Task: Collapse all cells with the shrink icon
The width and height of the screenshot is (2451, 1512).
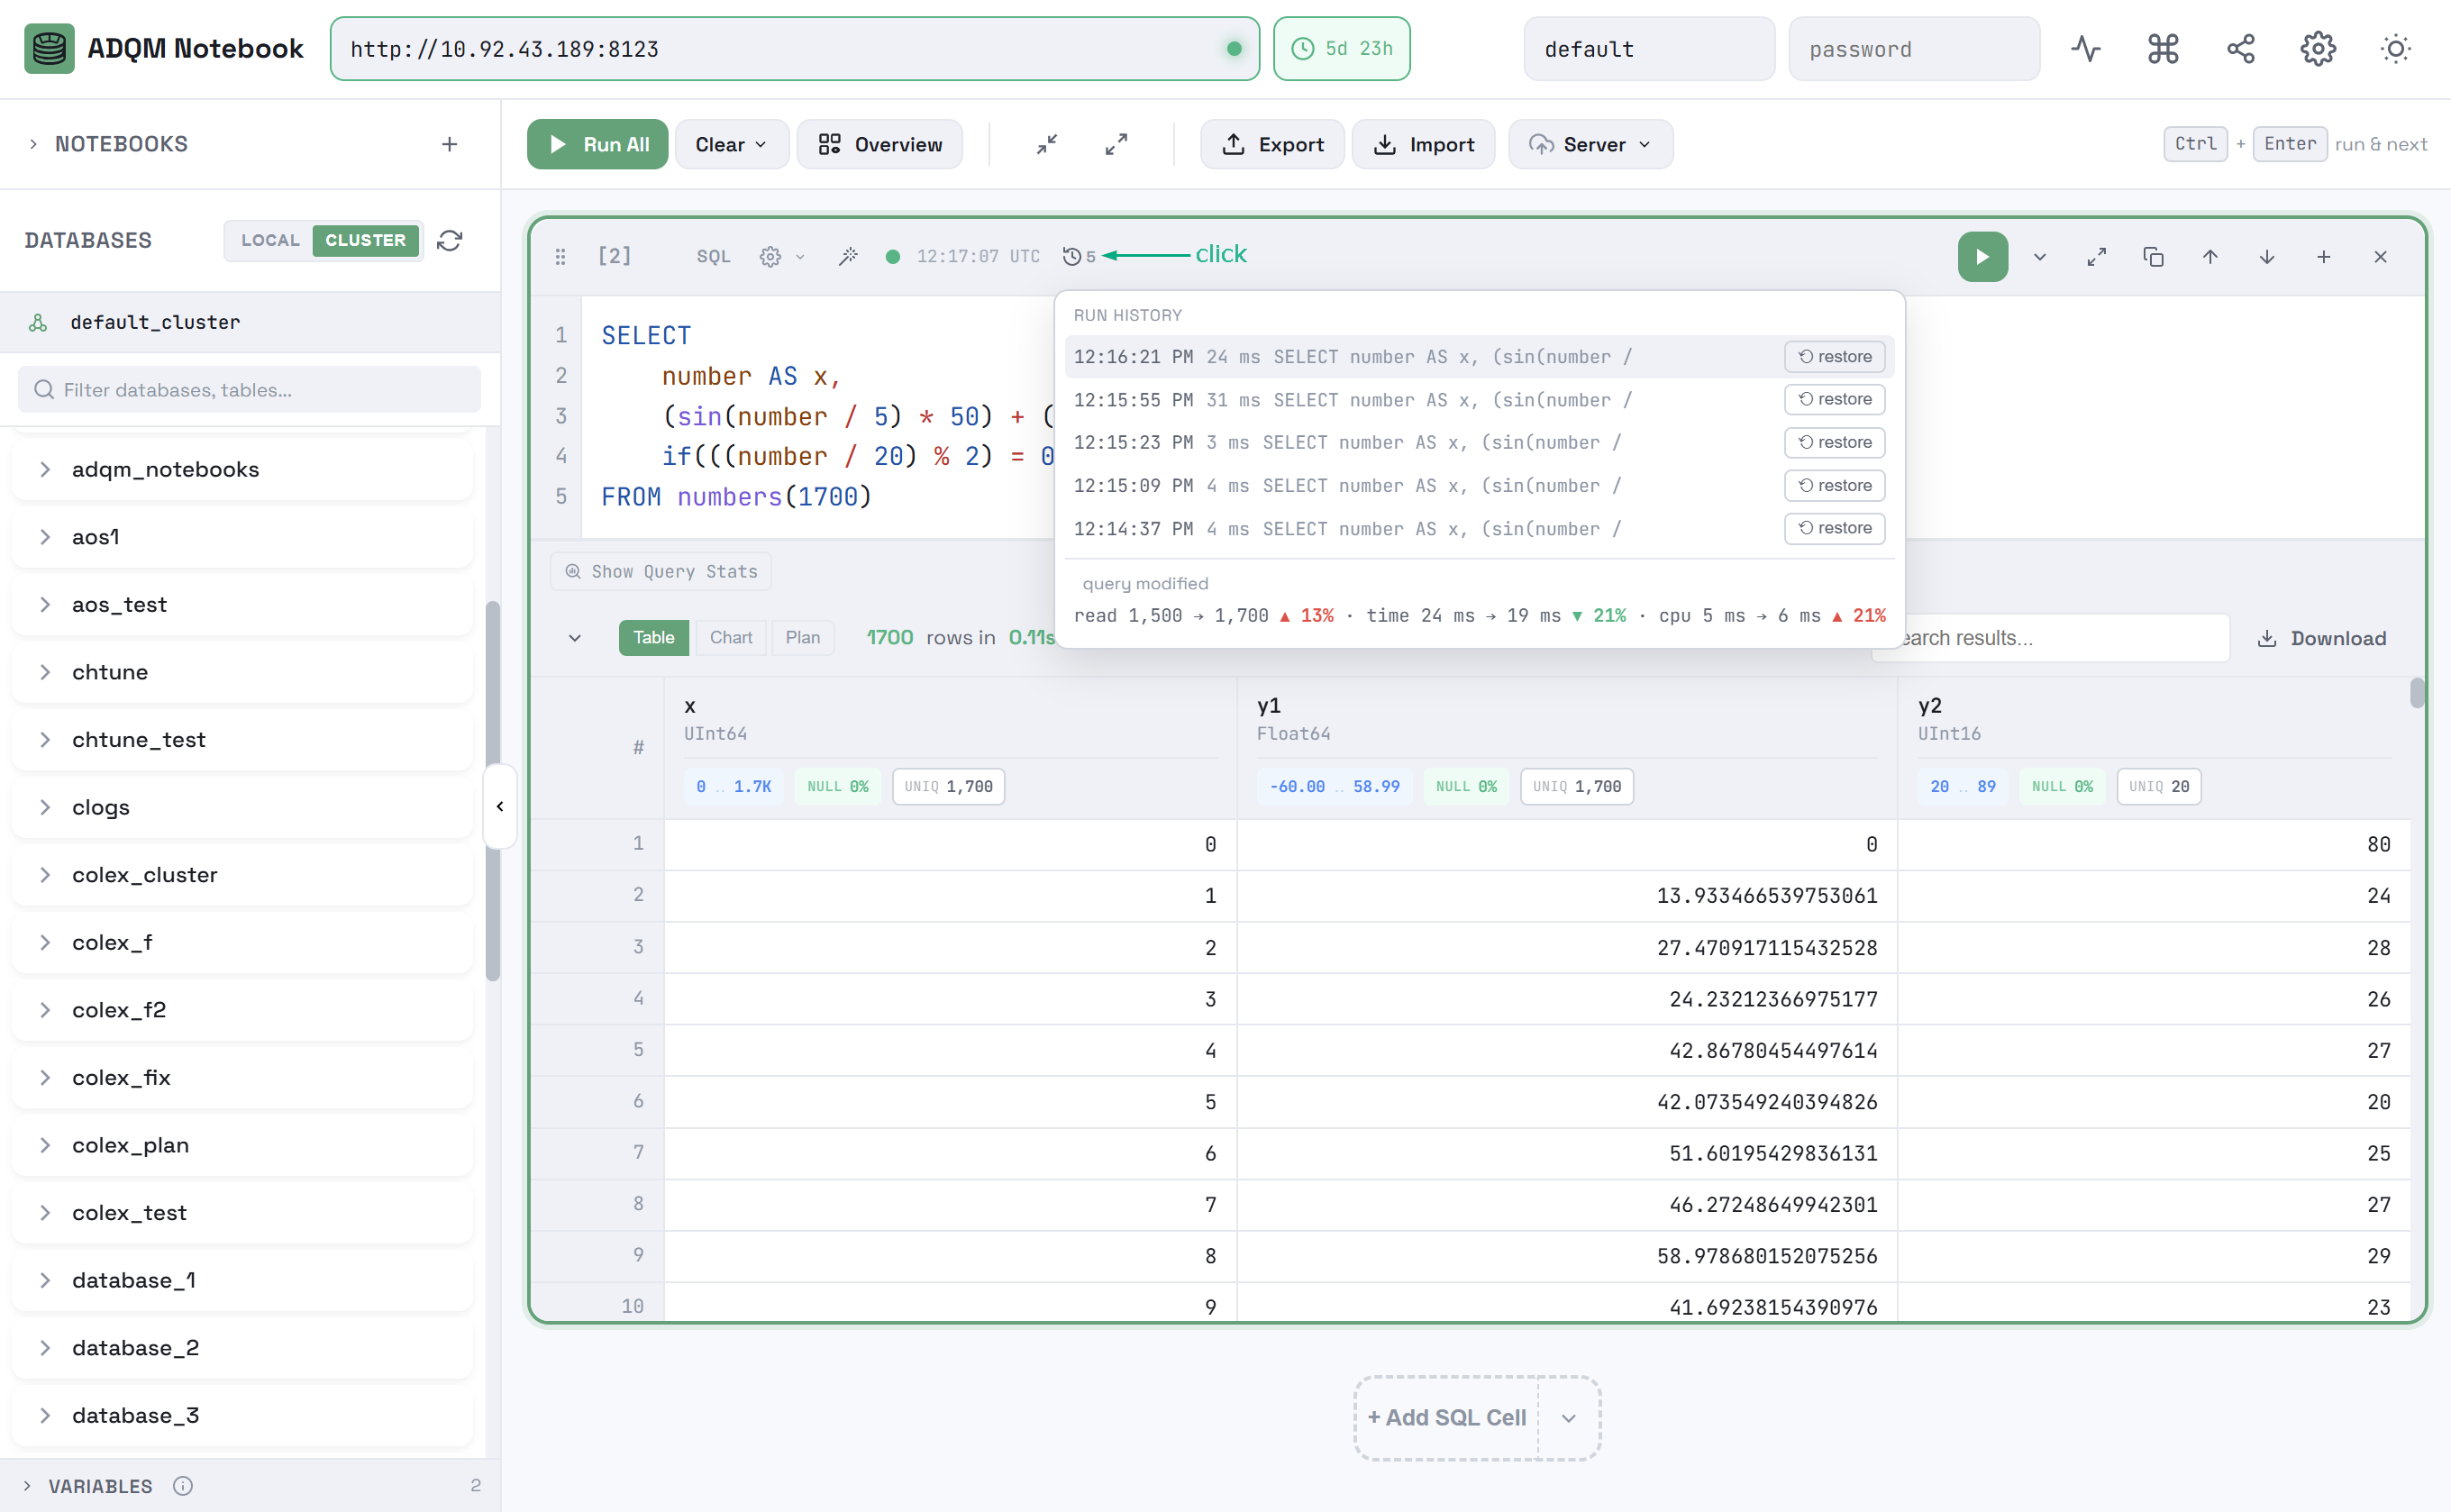Action: (1046, 144)
